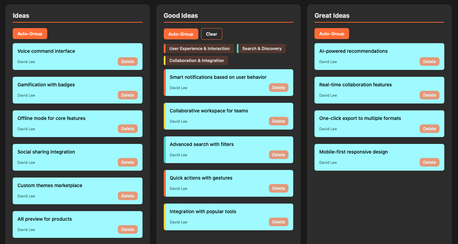Delete the Integration with popular tools card

pos(278,222)
